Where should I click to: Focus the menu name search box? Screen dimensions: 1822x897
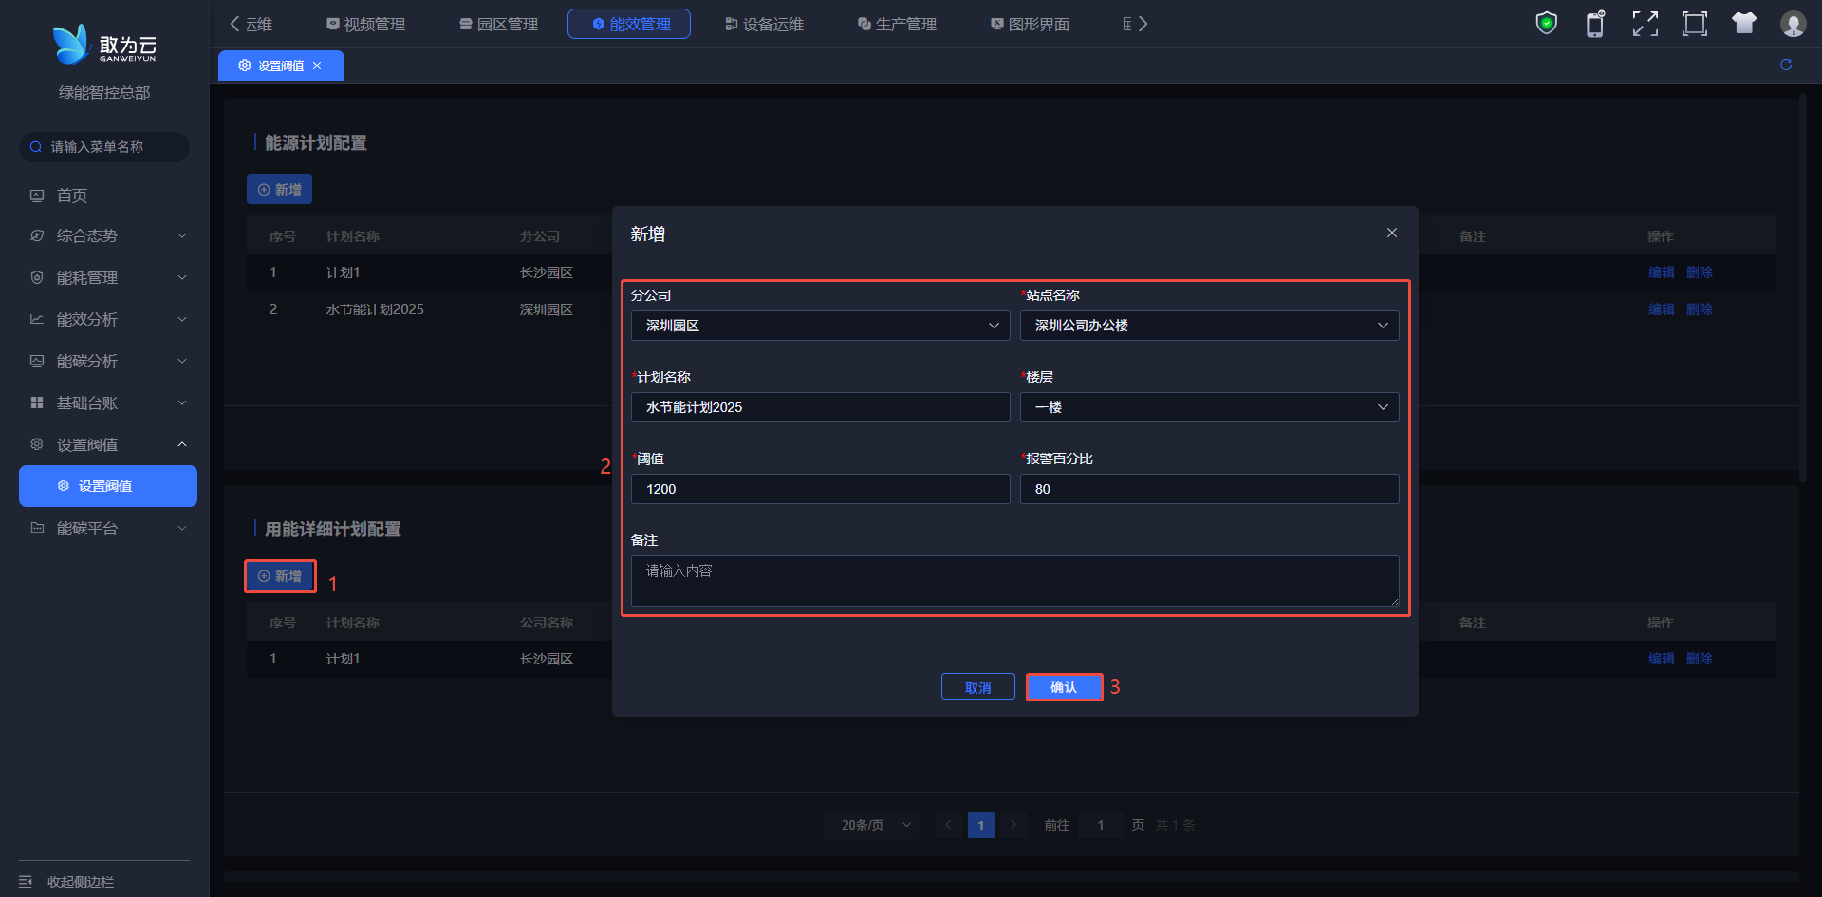tap(104, 147)
